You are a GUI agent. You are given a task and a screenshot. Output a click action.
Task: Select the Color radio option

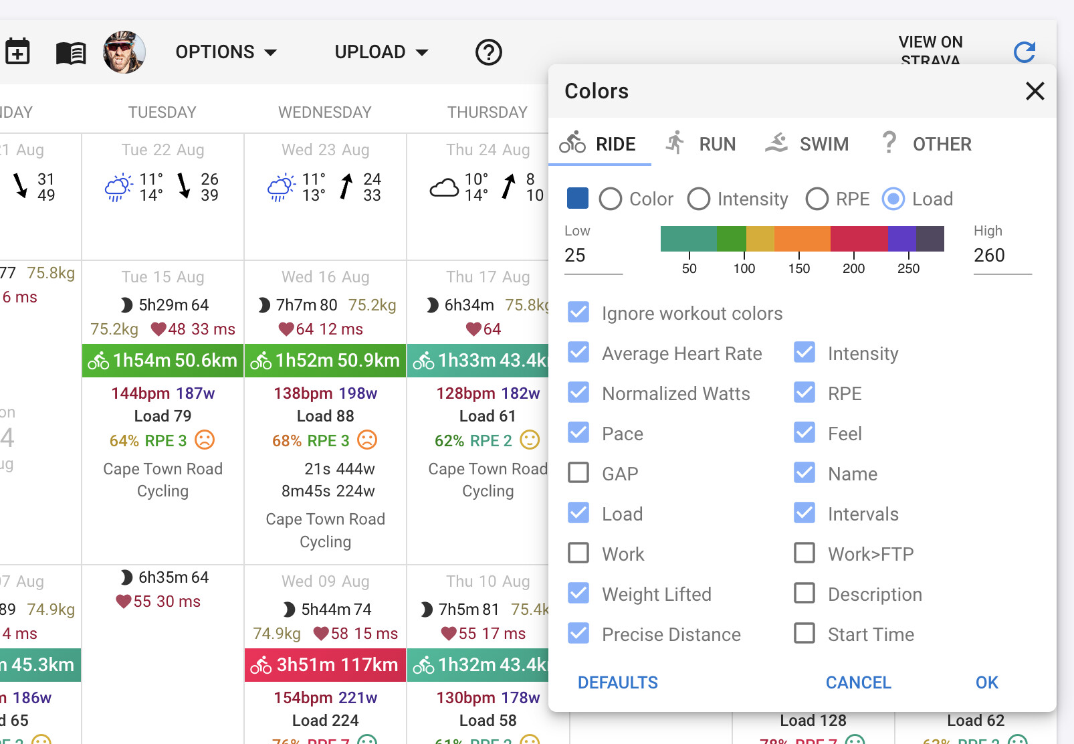611,199
